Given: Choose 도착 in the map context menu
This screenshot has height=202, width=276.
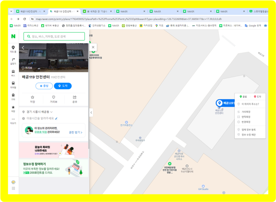Looking at the screenshot, I should (x=257, y=97).
